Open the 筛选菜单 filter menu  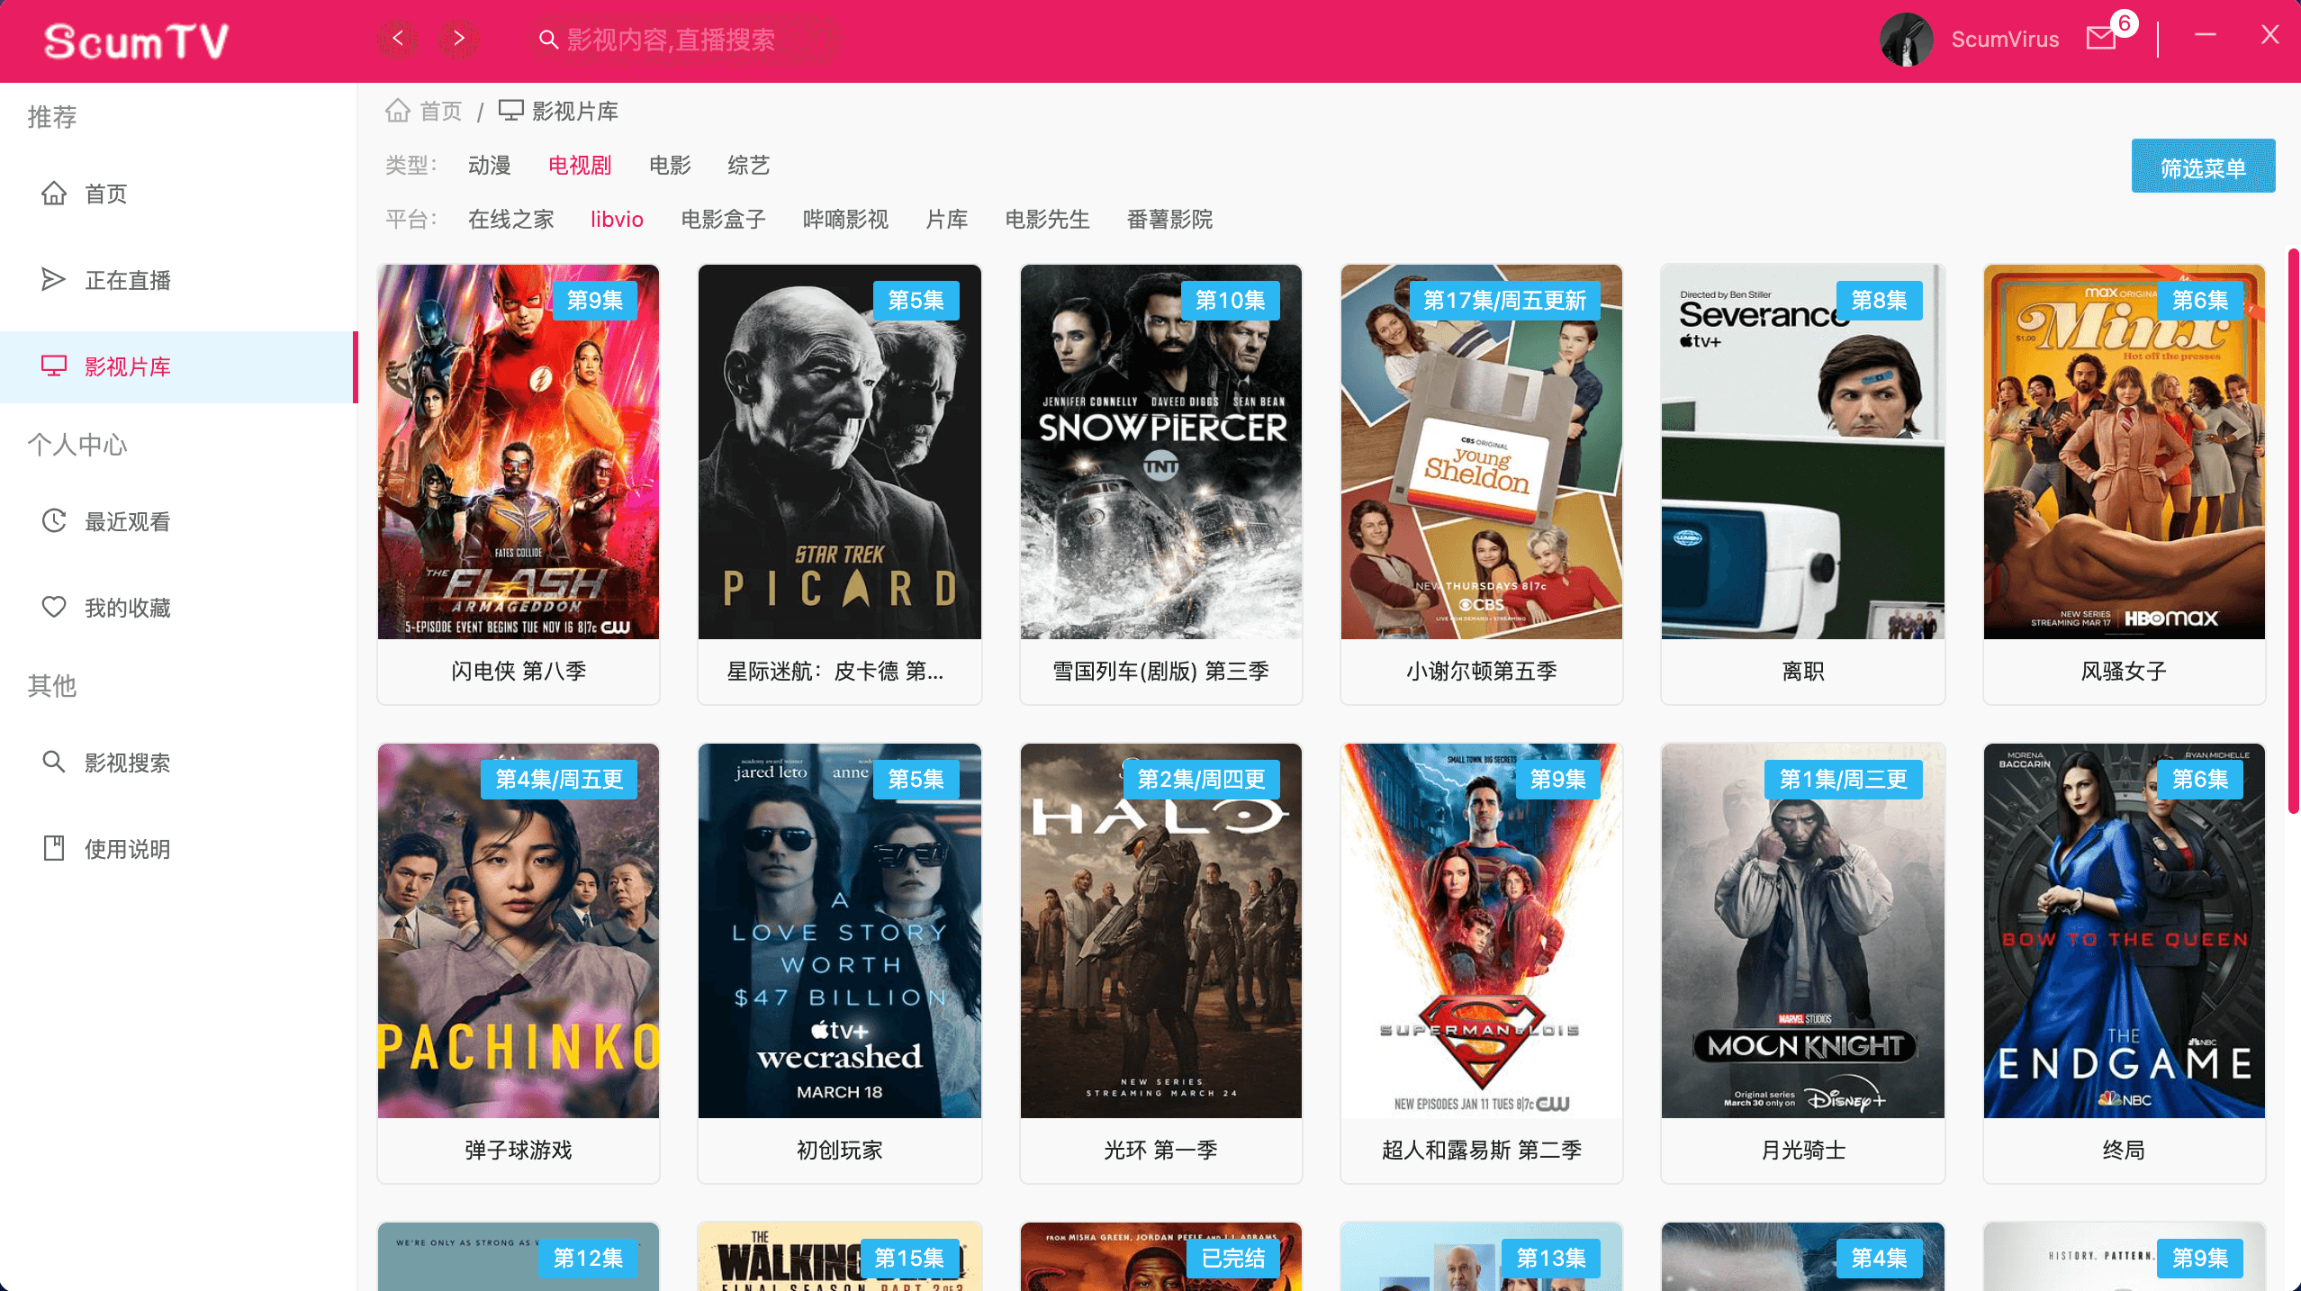click(x=2202, y=167)
